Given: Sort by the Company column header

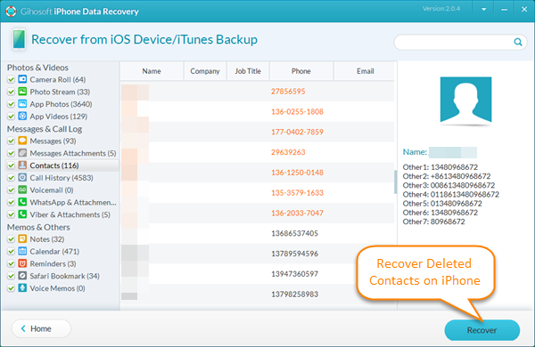Looking at the screenshot, I should click(205, 71).
